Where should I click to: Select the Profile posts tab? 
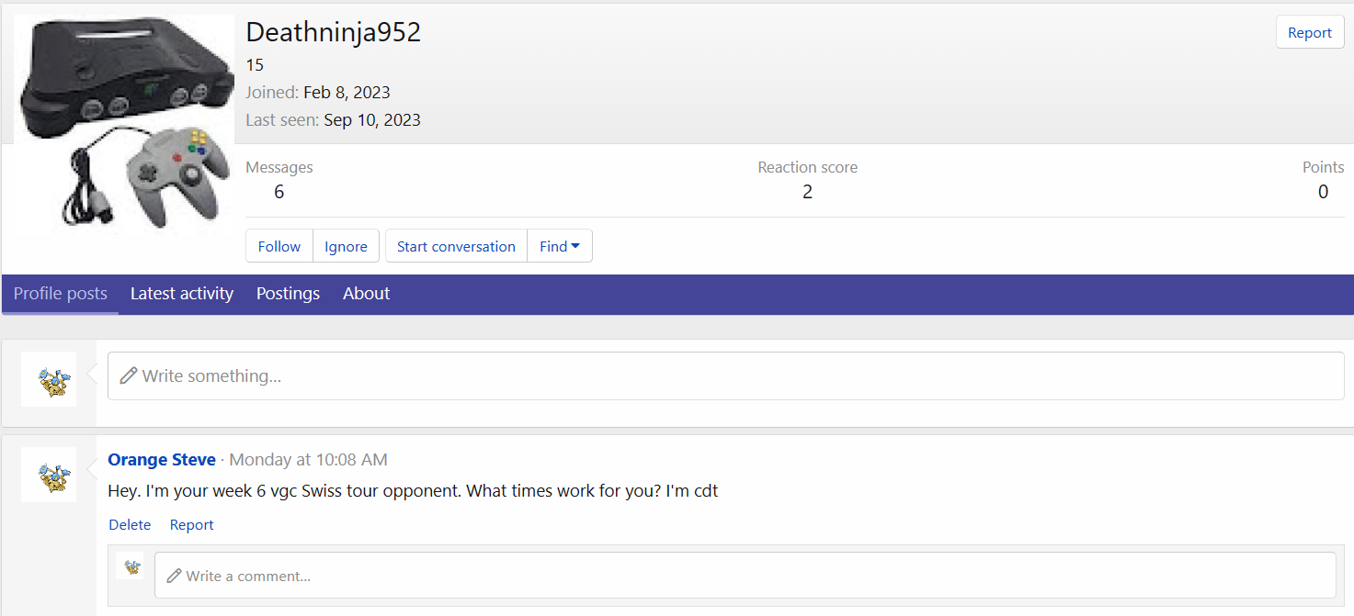[61, 294]
